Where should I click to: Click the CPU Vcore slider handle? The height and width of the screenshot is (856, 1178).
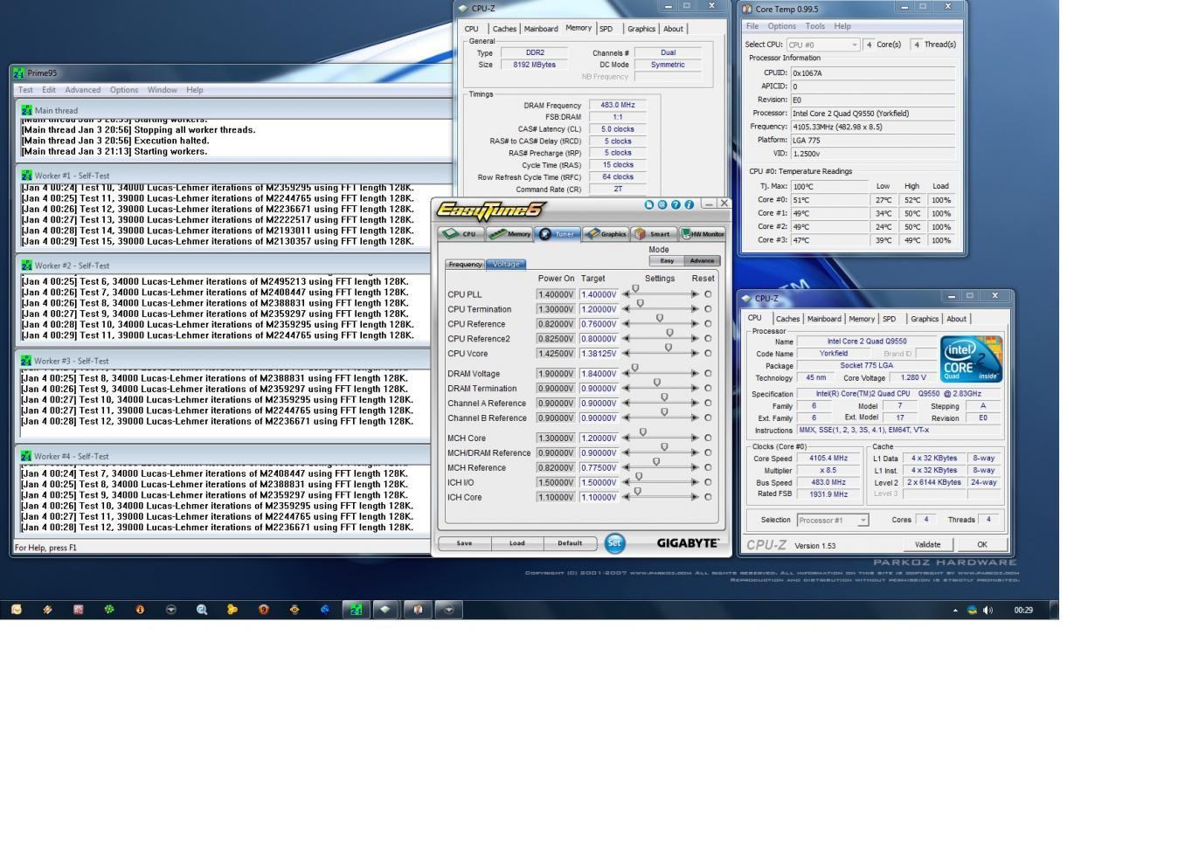(x=669, y=348)
